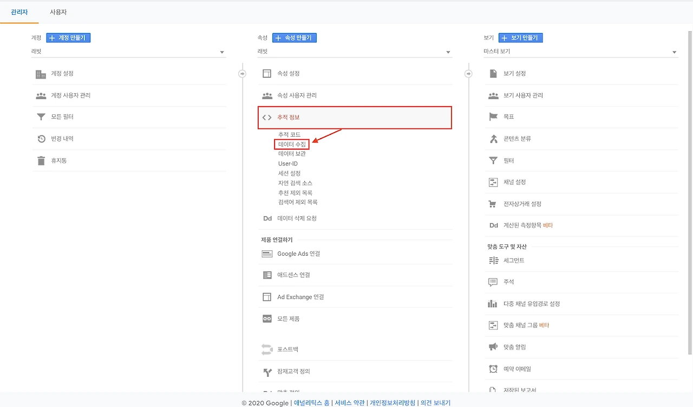Click the arrow between 속성 and 보기 columns
Screen dimensions: 693x407
tap(469, 74)
